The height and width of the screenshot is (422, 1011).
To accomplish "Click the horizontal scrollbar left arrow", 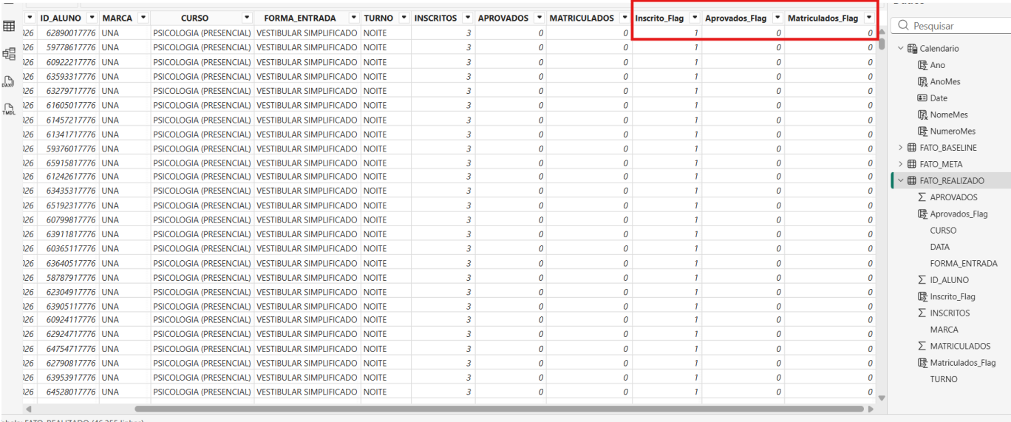I will (29, 408).
